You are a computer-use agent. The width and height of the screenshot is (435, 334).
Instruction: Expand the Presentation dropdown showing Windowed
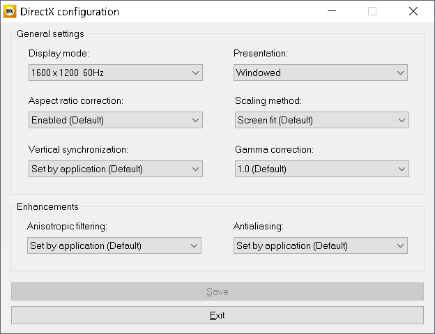pos(321,73)
